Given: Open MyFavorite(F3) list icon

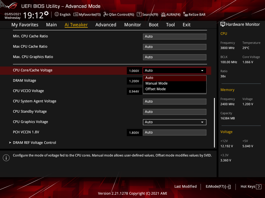Looking at the screenshot, I should [76, 14].
